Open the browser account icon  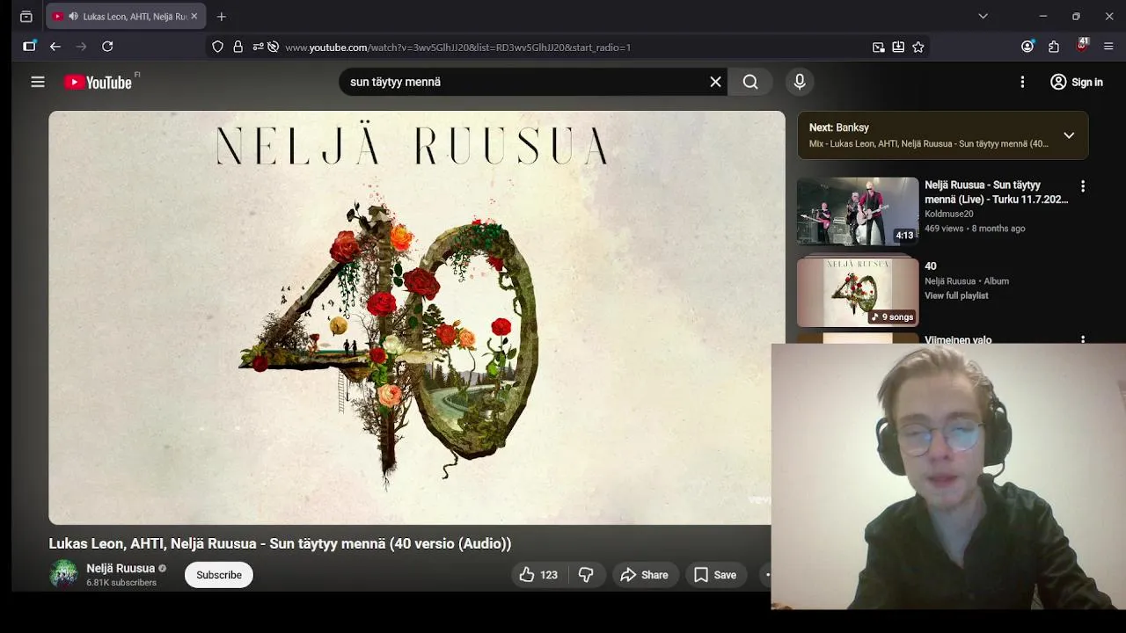1027,47
